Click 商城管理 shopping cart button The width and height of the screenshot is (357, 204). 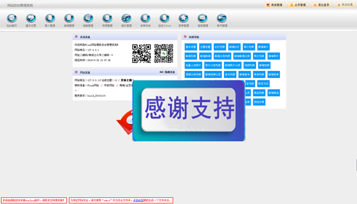275,5
